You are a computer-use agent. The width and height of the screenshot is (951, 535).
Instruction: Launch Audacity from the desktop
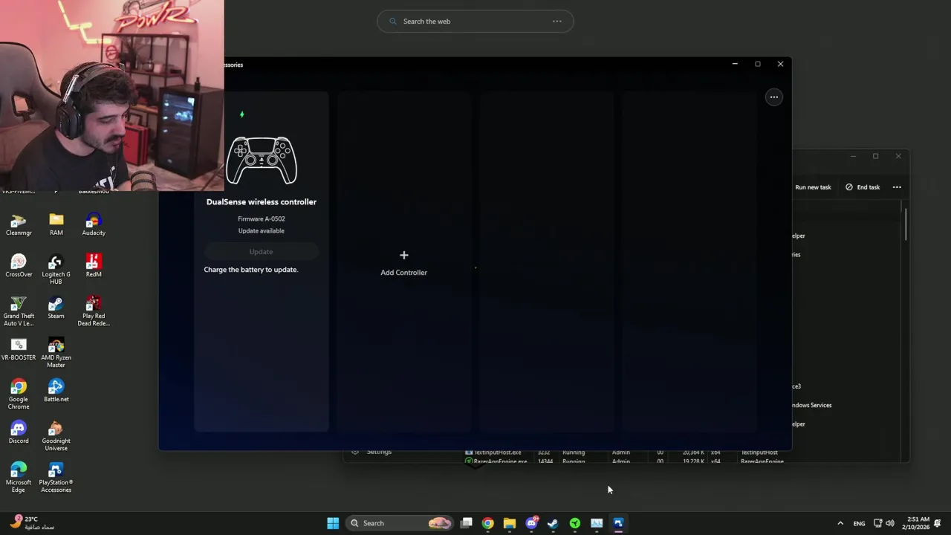pyautogui.click(x=94, y=224)
